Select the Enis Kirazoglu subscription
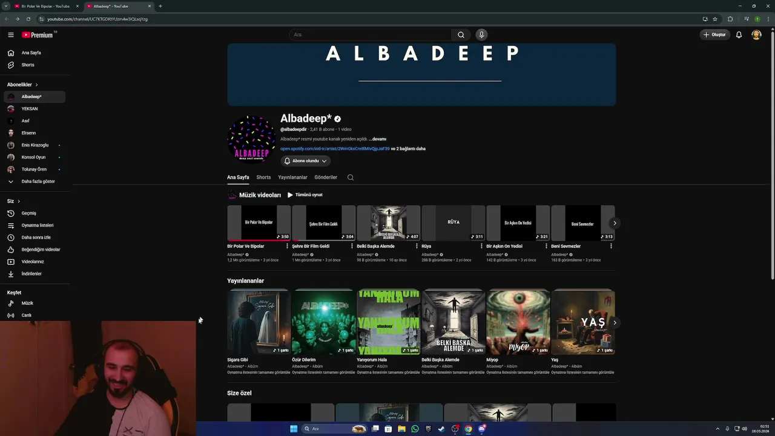The width and height of the screenshot is (775, 436). tap(35, 145)
